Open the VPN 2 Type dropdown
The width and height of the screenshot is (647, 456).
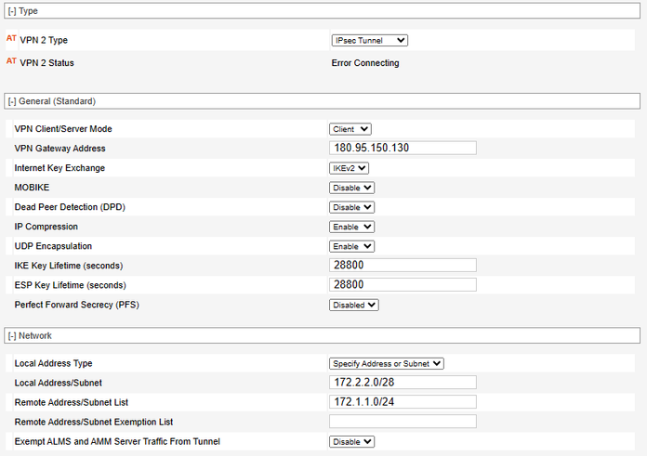tap(369, 40)
